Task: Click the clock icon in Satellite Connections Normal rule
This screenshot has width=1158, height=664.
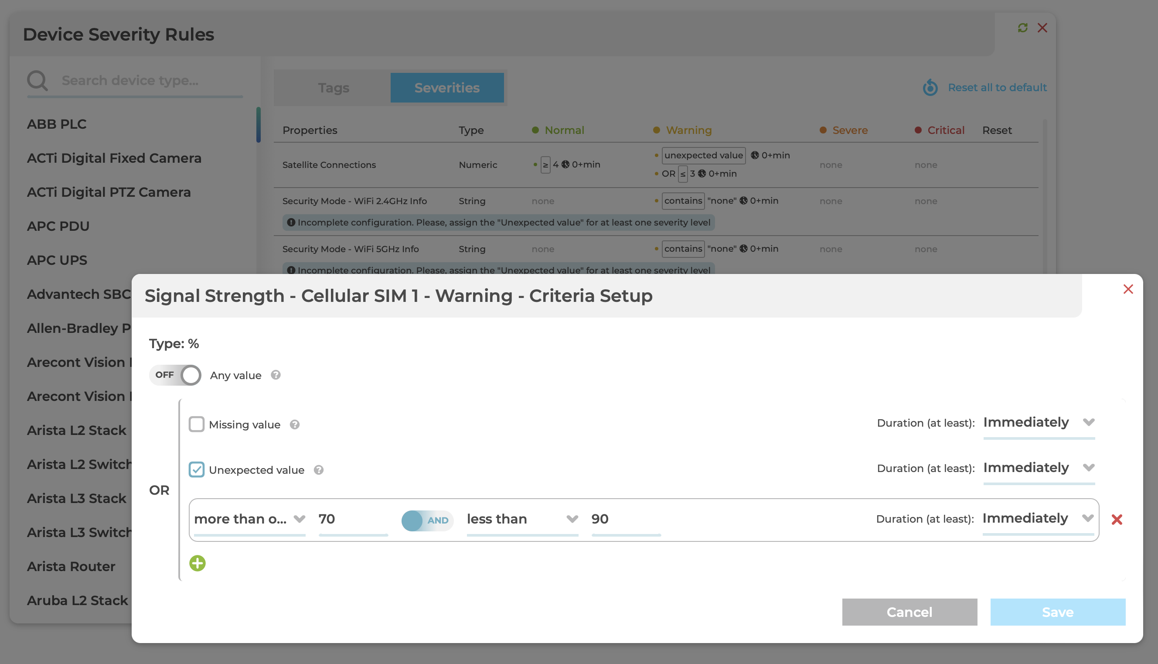Action: point(565,164)
